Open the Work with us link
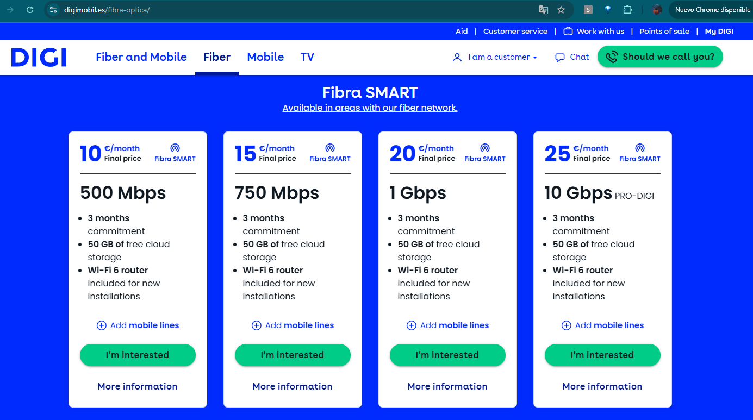 (x=594, y=31)
